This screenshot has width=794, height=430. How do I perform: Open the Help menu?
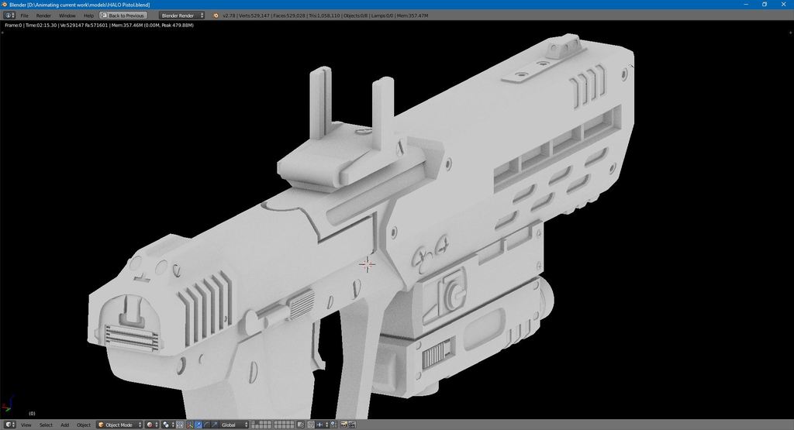click(88, 15)
